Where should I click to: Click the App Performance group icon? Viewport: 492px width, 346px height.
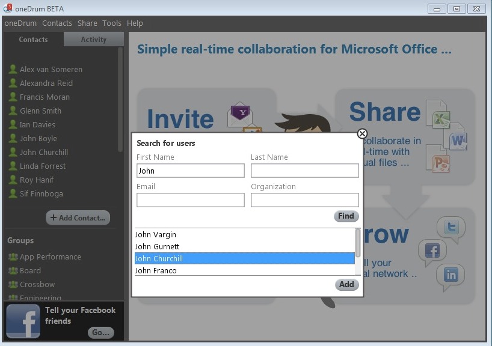click(13, 256)
